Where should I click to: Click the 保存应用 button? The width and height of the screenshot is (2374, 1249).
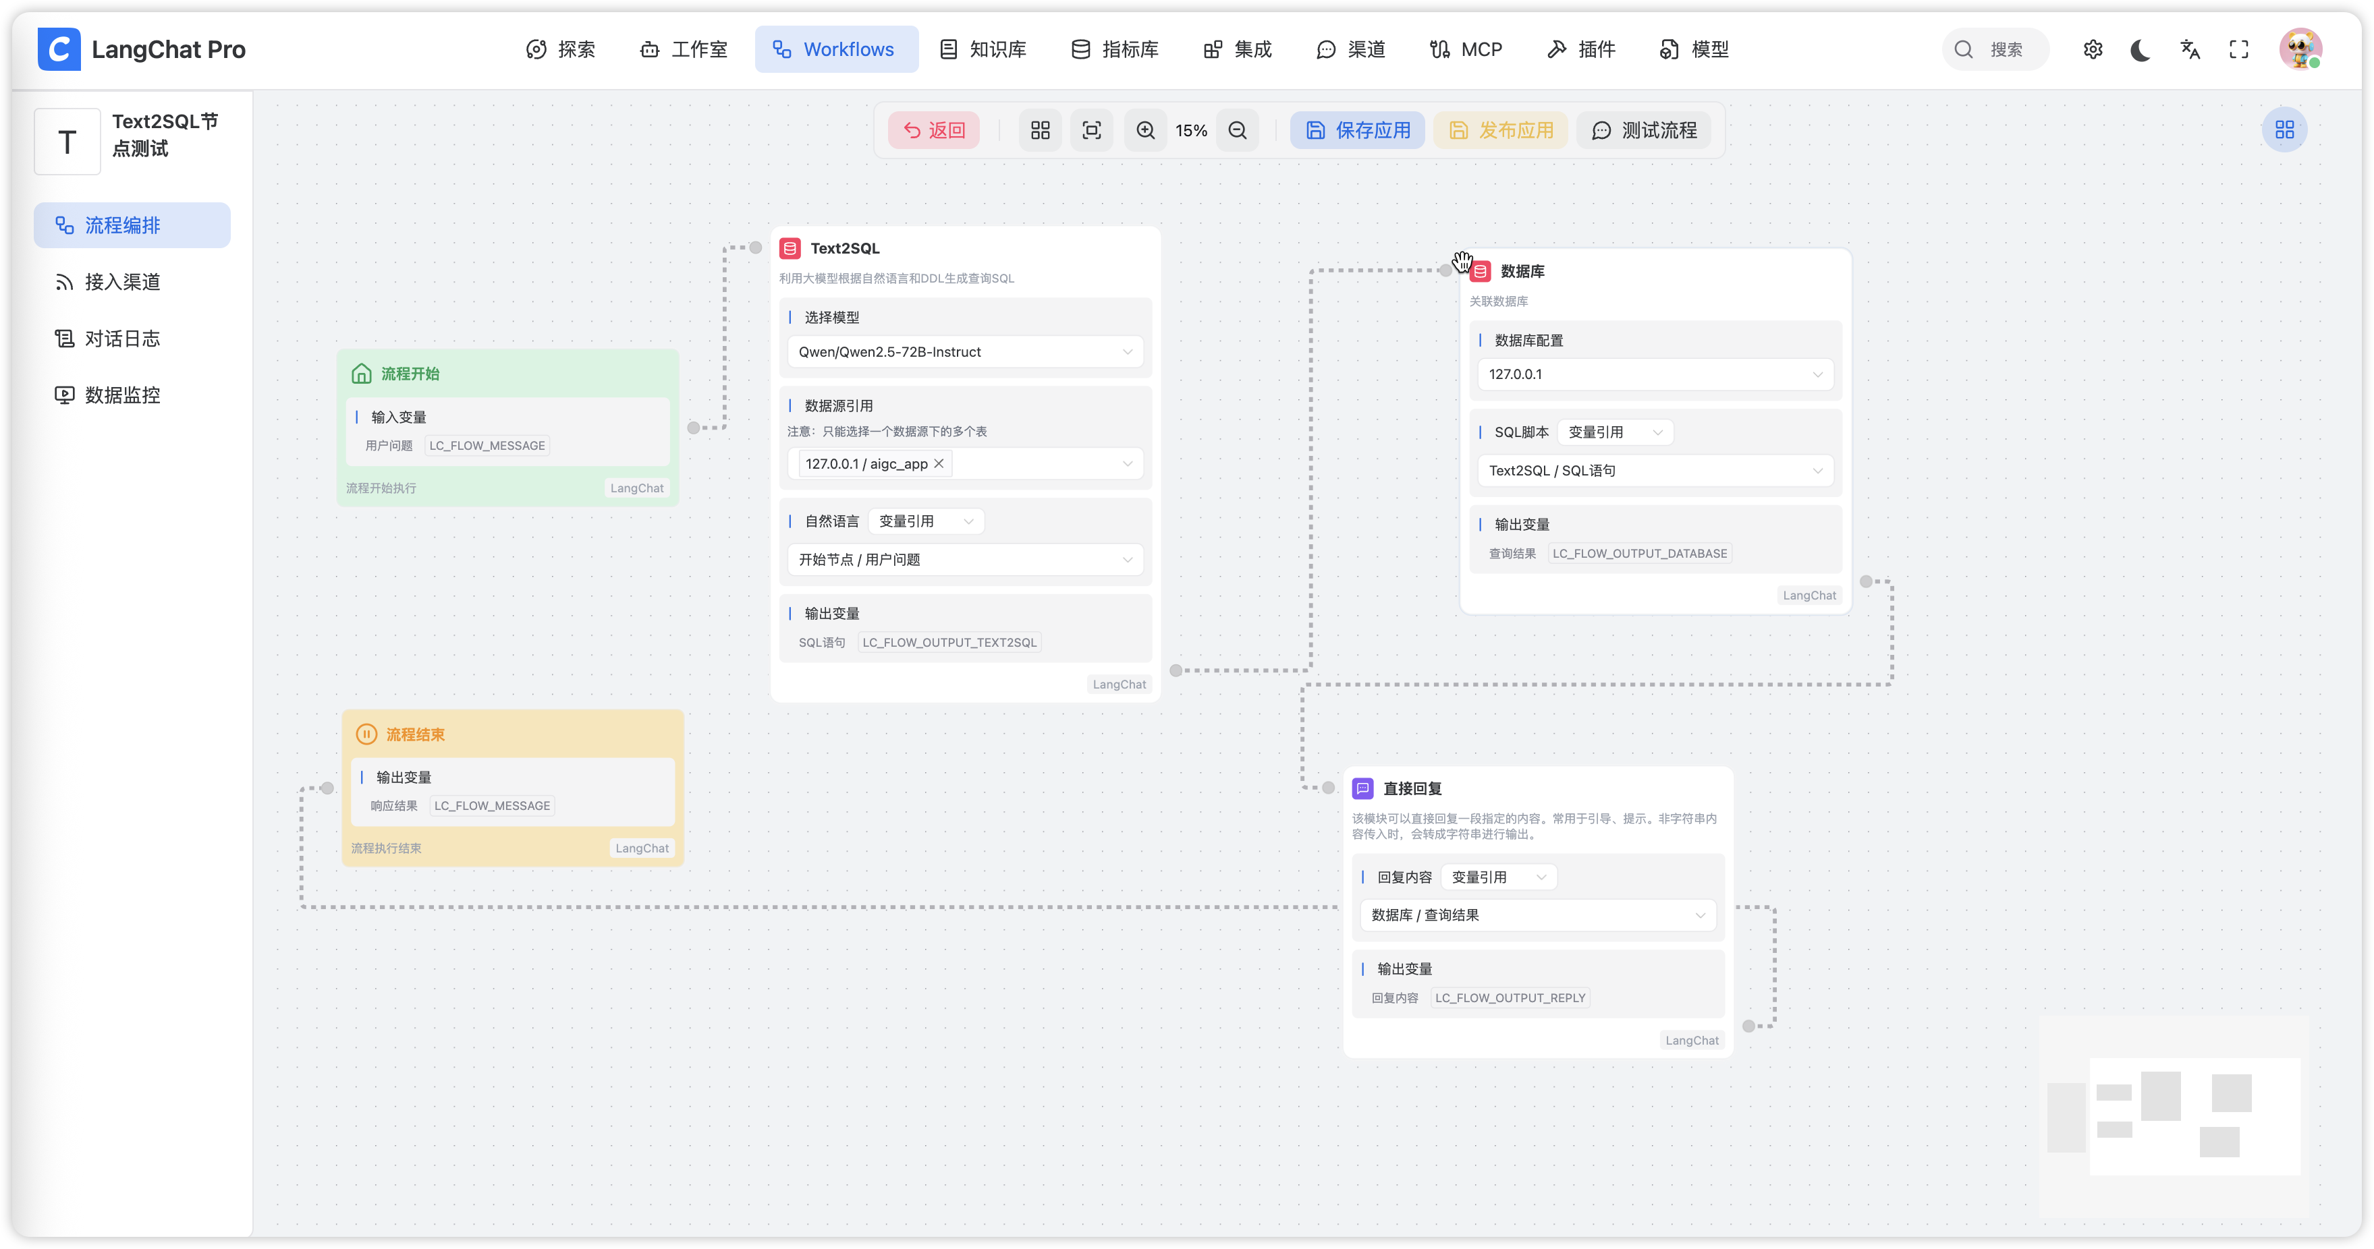[1358, 130]
